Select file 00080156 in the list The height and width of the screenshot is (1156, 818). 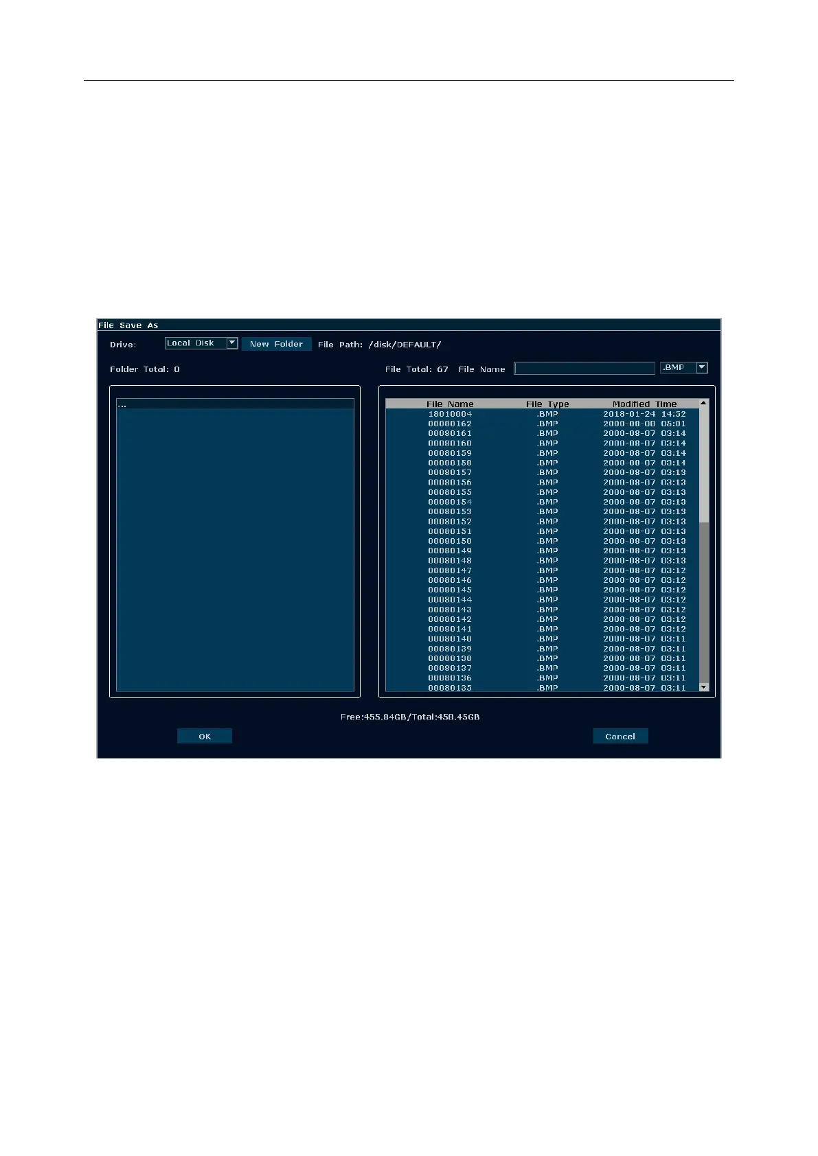pyautogui.click(x=542, y=483)
